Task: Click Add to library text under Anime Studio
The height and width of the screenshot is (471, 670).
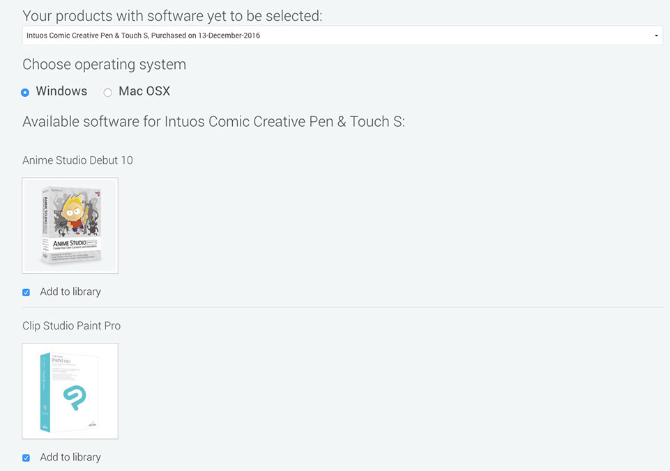Action: [70, 292]
